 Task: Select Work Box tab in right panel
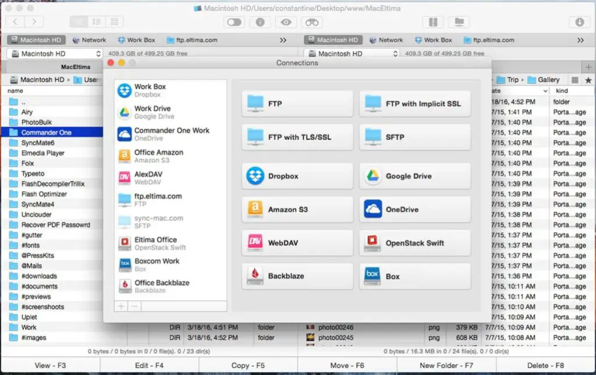tap(433, 40)
